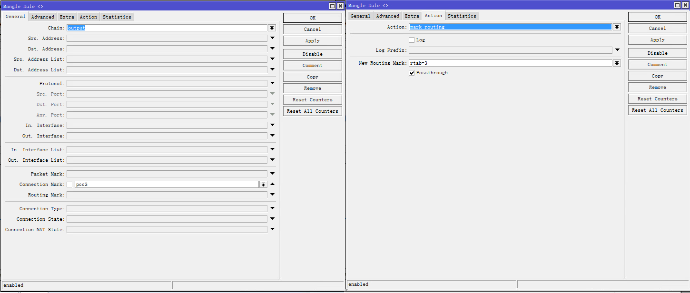Viewport: 690px width, 293px height.
Task: Open Statistics tab in right window
Action: click(462, 16)
